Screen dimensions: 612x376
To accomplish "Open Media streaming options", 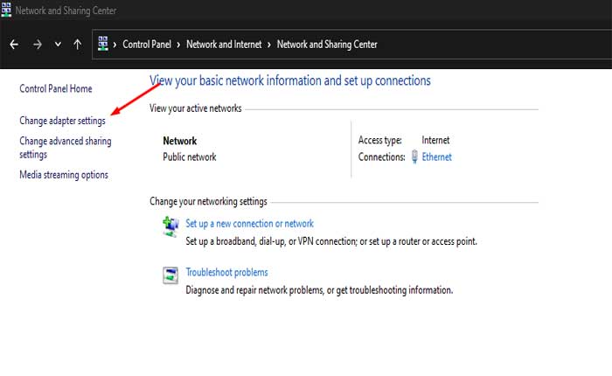I will point(64,175).
